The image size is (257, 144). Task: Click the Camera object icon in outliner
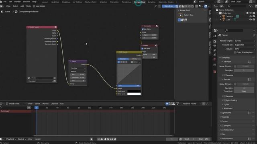tap(224, 16)
